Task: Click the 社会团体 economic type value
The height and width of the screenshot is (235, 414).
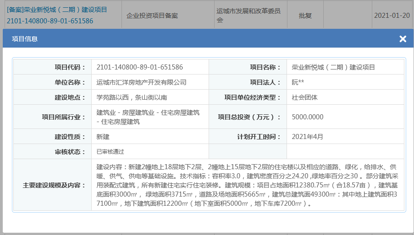Action: click(304, 97)
